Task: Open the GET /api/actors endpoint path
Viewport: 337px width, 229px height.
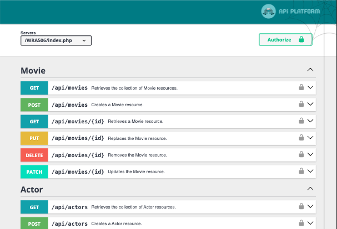Action: [69, 207]
